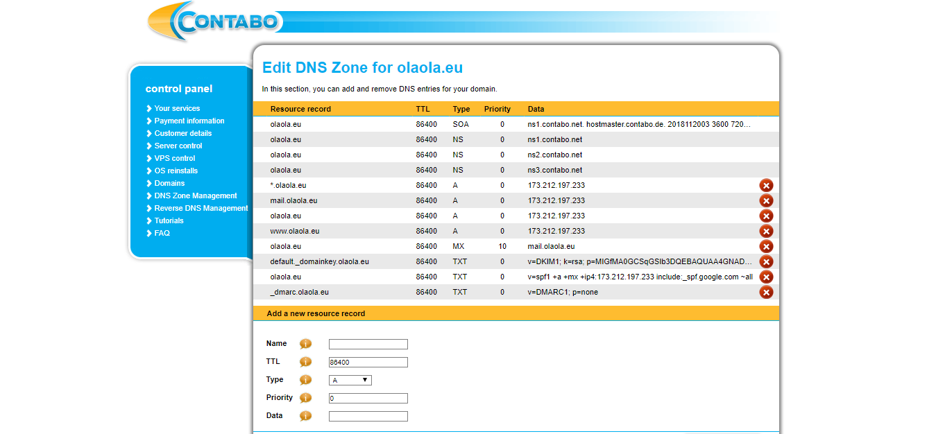Delete the olaola.eu A record

(766, 216)
